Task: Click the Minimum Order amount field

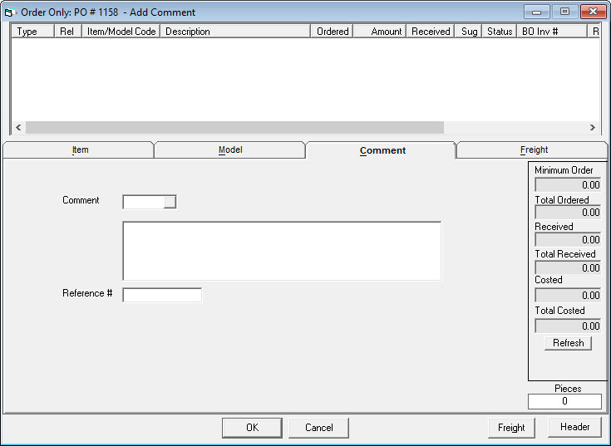Action: [568, 185]
